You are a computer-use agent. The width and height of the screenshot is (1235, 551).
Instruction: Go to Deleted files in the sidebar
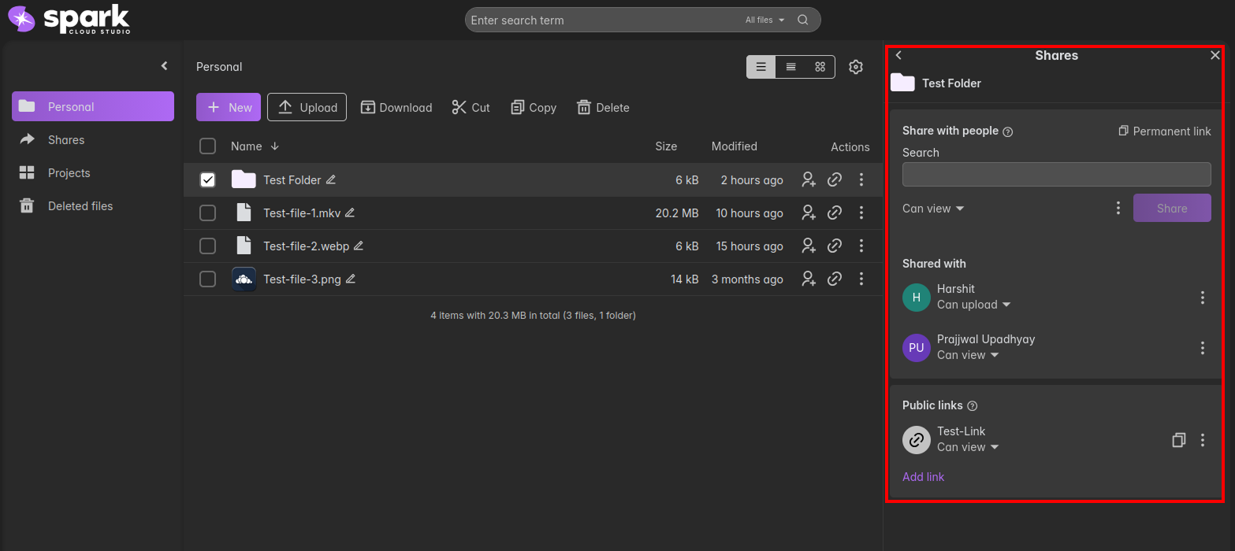tap(80, 206)
